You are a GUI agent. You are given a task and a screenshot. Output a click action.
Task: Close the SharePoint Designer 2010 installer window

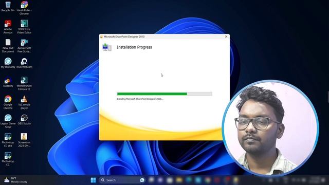pos(226,36)
